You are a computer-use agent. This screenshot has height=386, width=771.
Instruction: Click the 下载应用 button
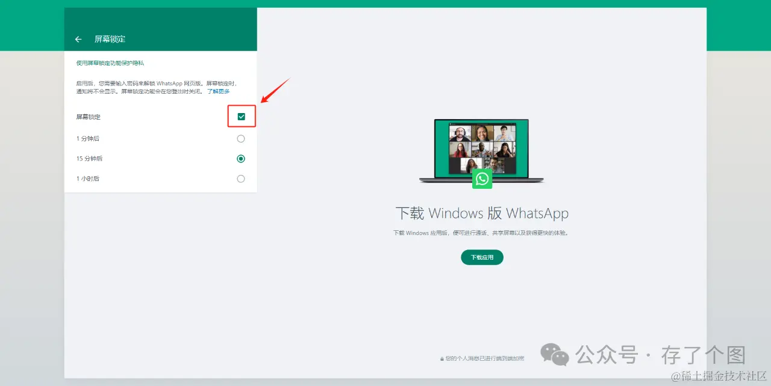pyautogui.click(x=482, y=257)
